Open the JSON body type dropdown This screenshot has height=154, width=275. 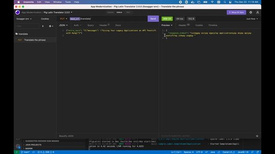click(63, 25)
